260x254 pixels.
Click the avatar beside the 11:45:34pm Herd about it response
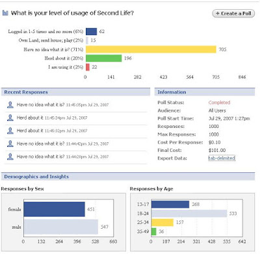(x=10, y=118)
